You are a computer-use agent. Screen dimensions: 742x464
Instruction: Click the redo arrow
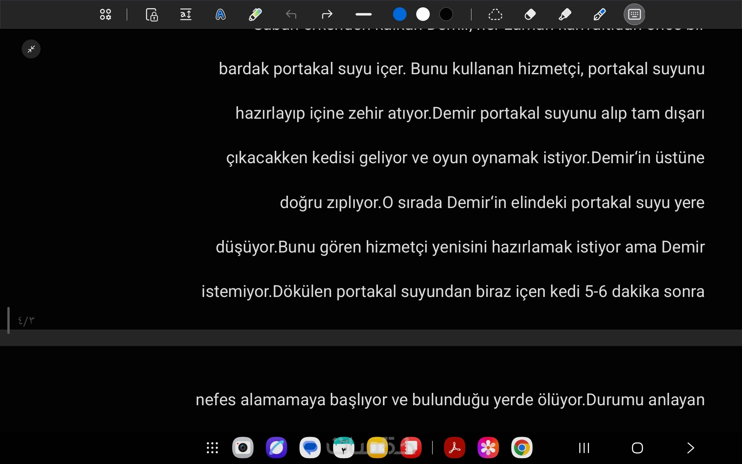click(x=327, y=15)
